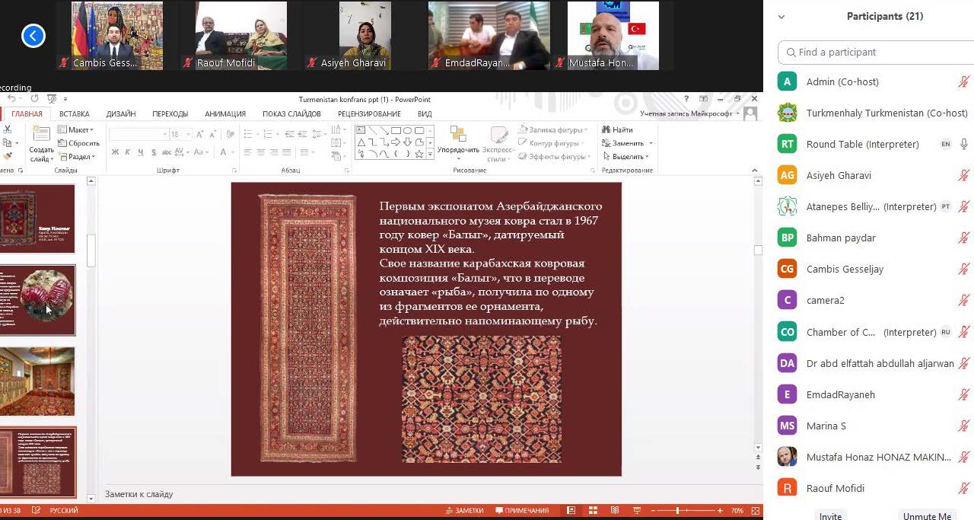Open the Раздел section dropdown
The height and width of the screenshot is (520, 974).
pos(76,157)
